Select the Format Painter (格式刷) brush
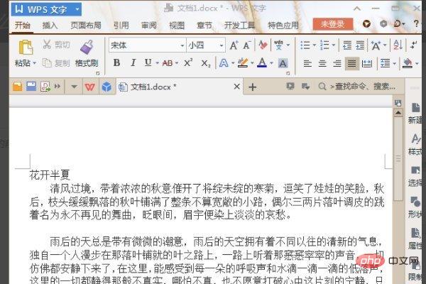The width and height of the screenshot is (426, 284). coord(87,47)
